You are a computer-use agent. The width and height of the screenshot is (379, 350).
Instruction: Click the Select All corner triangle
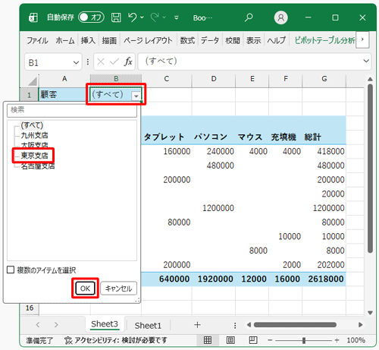pyautogui.click(x=33, y=81)
